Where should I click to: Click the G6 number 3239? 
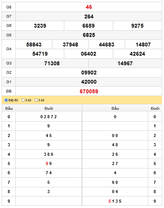pos(40,26)
